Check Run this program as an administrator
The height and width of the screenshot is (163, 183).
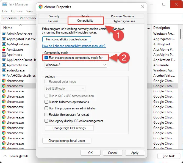click(46, 108)
